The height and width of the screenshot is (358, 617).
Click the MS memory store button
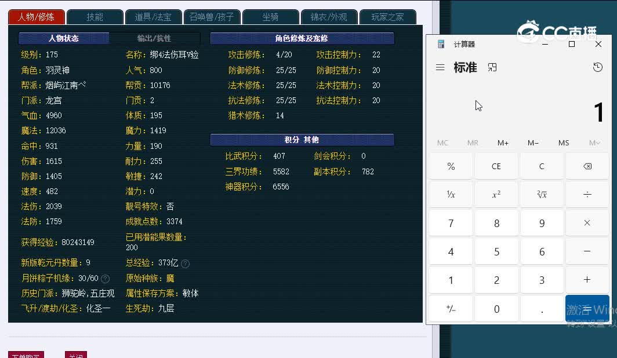click(564, 143)
